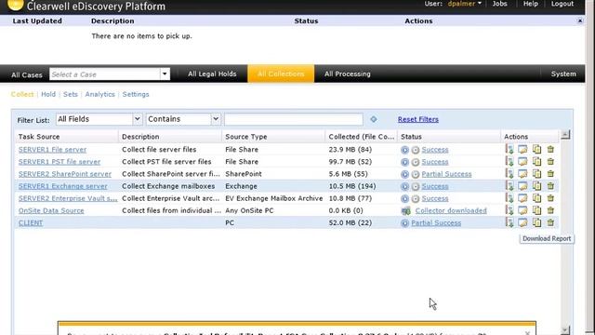Image resolution: width=595 pixels, height=335 pixels.
Task: Open the SERVER1 Exchange server link
Action: click(x=62, y=186)
